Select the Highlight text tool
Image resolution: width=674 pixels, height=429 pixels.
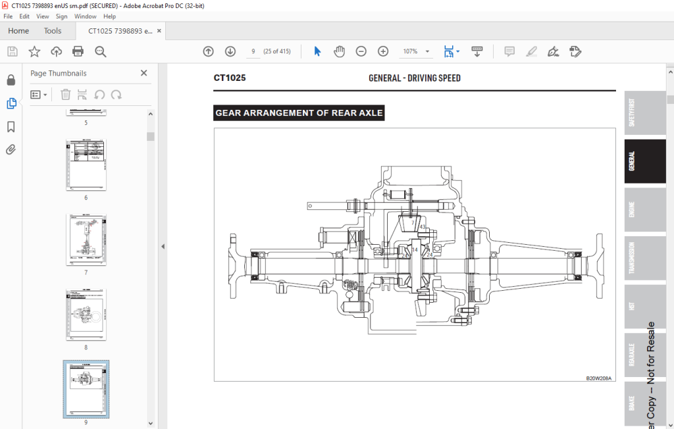point(531,51)
